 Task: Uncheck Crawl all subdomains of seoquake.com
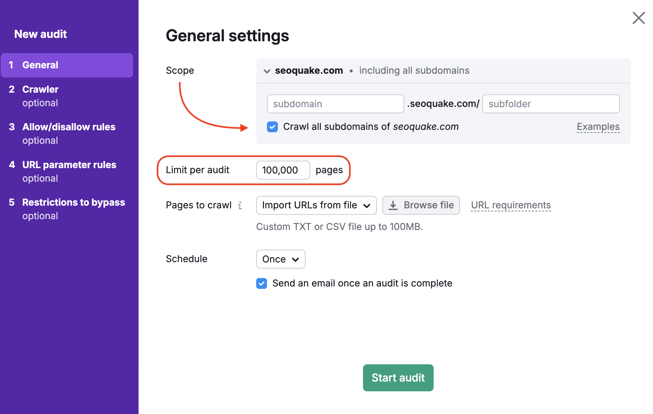coord(272,127)
